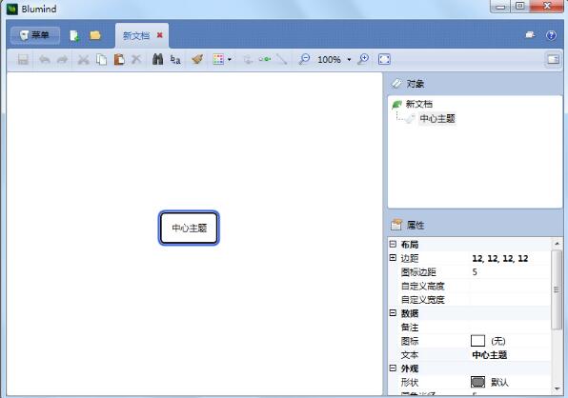Open the 菜单 main menu button
This screenshot has height=398, width=568.
coord(35,35)
